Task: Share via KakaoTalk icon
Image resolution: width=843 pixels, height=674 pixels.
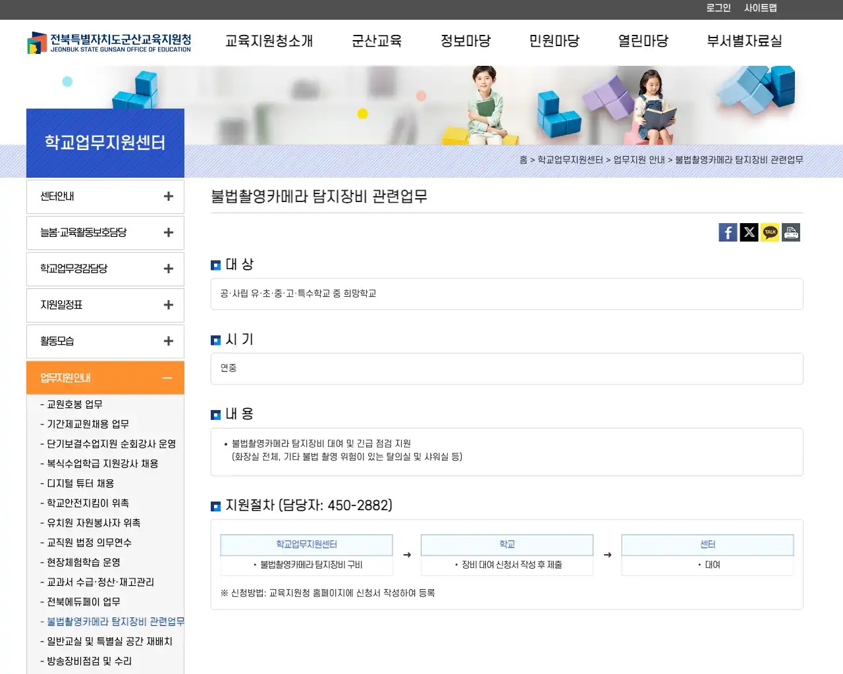Action: (770, 232)
